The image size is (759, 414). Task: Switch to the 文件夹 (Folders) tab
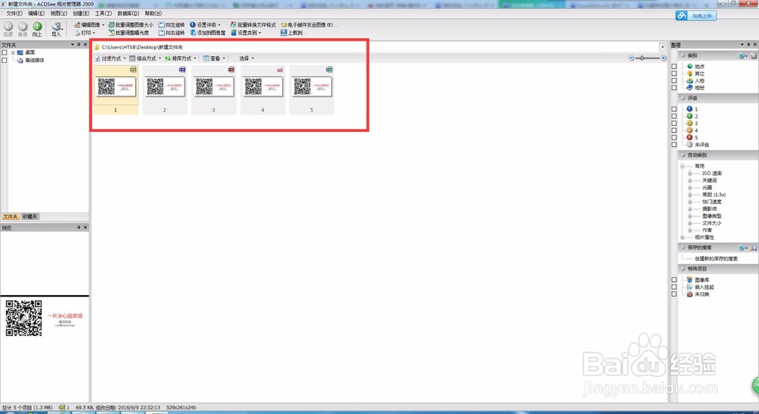(x=10, y=217)
